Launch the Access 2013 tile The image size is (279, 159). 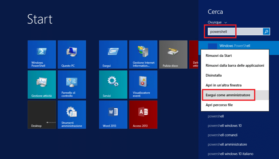[x=143, y=115]
